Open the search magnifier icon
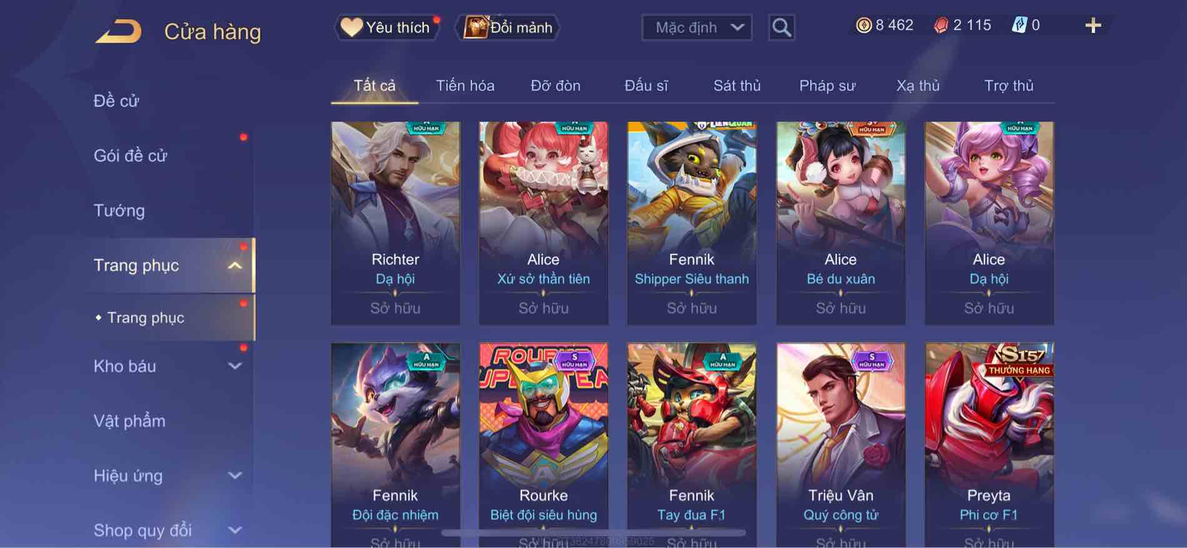This screenshot has width=1187, height=548. click(x=781, y=27)
